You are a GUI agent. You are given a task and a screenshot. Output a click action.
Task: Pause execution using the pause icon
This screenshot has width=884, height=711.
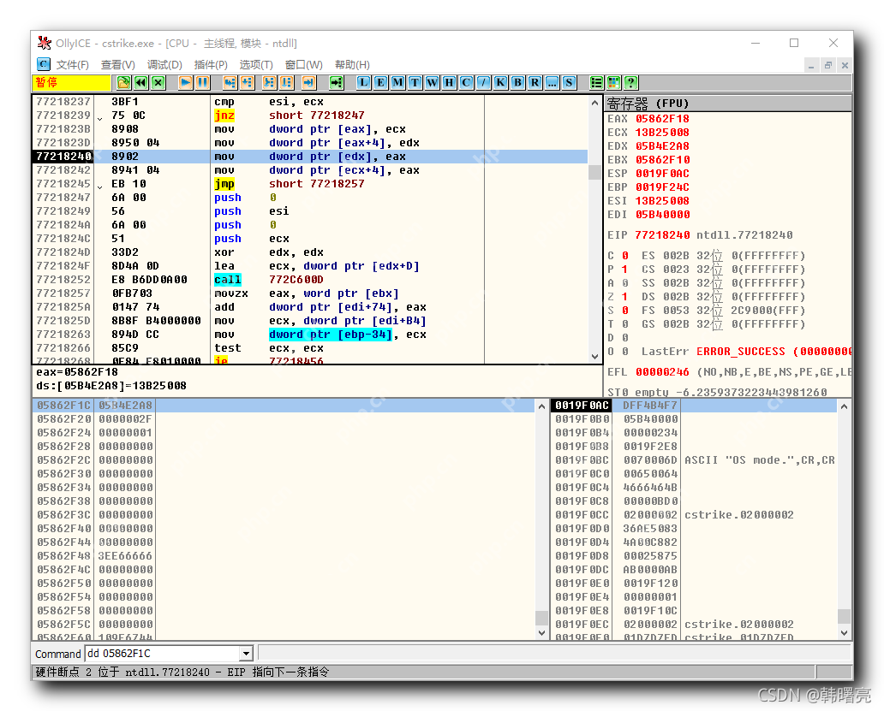202,83
